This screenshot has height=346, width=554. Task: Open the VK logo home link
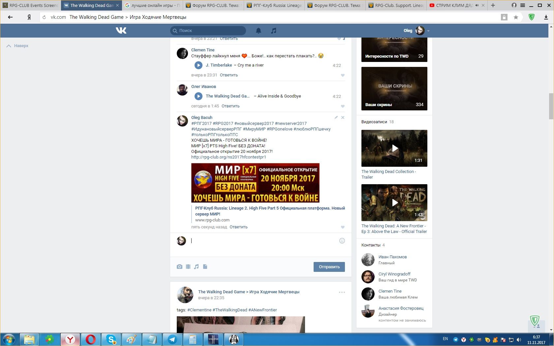tap(121, 31)
